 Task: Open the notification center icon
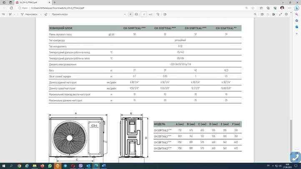(296, 166)
